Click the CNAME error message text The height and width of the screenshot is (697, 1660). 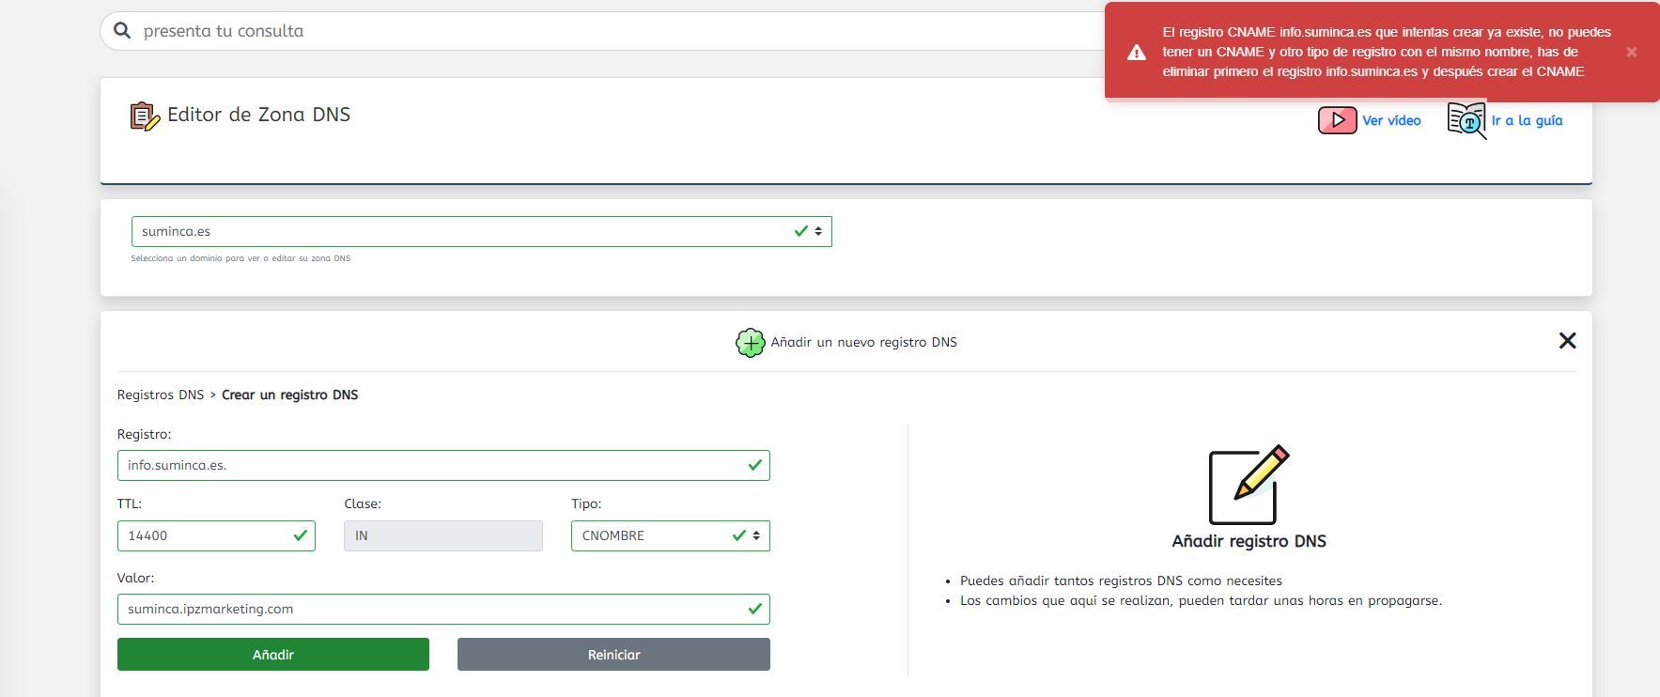1387,52
